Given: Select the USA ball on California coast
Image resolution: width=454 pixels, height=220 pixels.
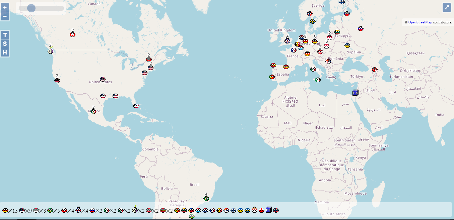Looking at the screenshot, I should point(57,81).
